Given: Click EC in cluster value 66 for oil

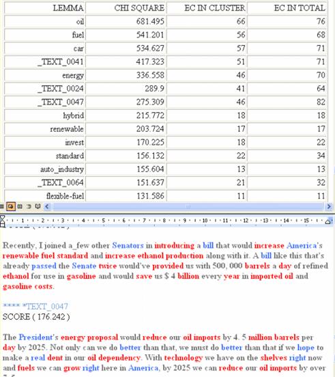Looking at the screenshot, I should pyautogui.click(x=241, y=21).
